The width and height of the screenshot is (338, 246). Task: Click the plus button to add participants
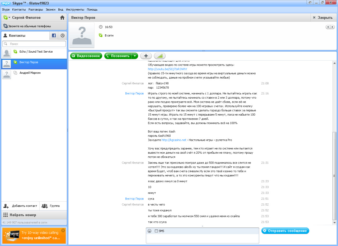146,56
